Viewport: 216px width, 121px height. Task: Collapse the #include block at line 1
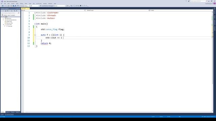(35, 13)
